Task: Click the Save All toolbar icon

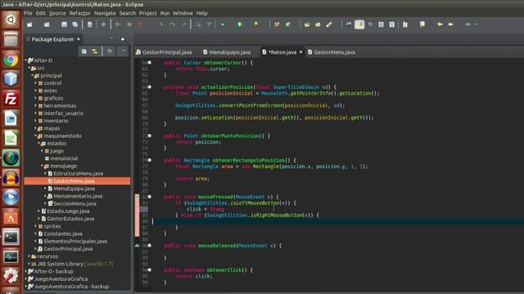Action: (75, 24)
